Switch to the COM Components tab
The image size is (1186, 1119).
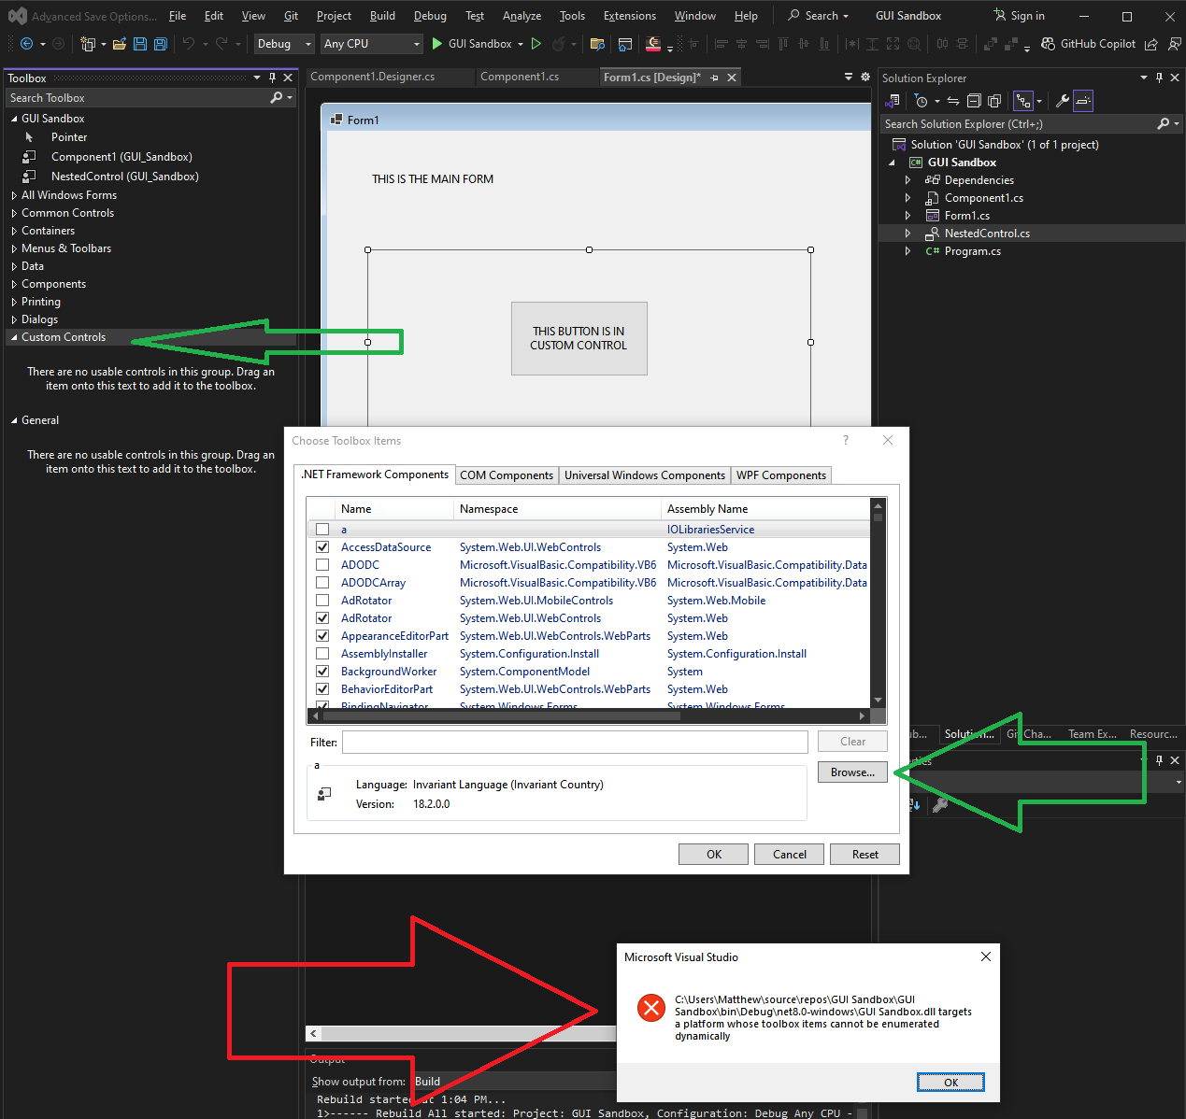(506, 475)
